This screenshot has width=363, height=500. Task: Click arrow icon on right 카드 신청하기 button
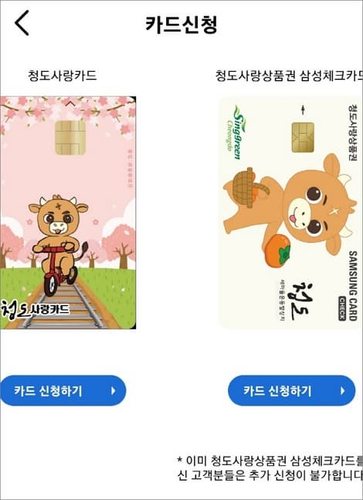pyautogui.click(x=343, y=390)
